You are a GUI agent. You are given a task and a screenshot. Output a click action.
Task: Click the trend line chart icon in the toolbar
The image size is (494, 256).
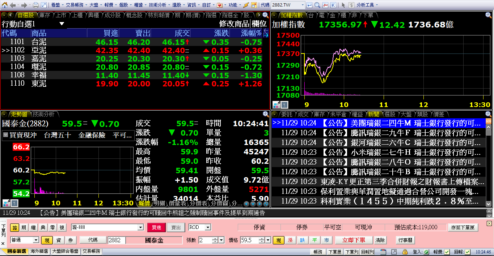[325, 5]
